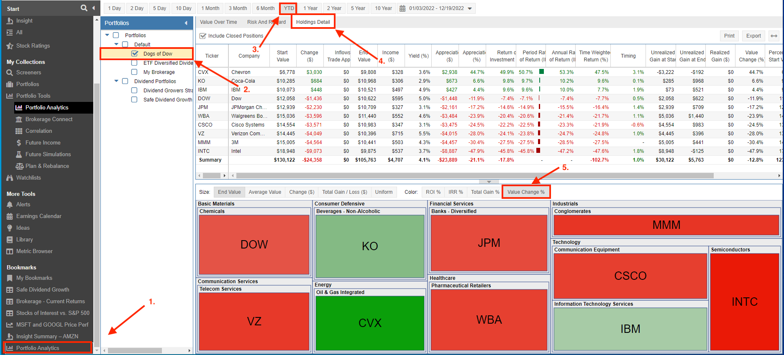
Task: Click the search magnifier icon in Start header
Action: click(x=84, y=8)
